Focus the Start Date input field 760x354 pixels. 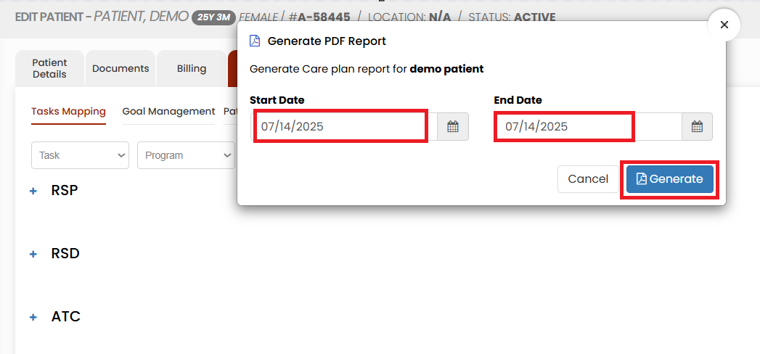click(x=345, y=127)
